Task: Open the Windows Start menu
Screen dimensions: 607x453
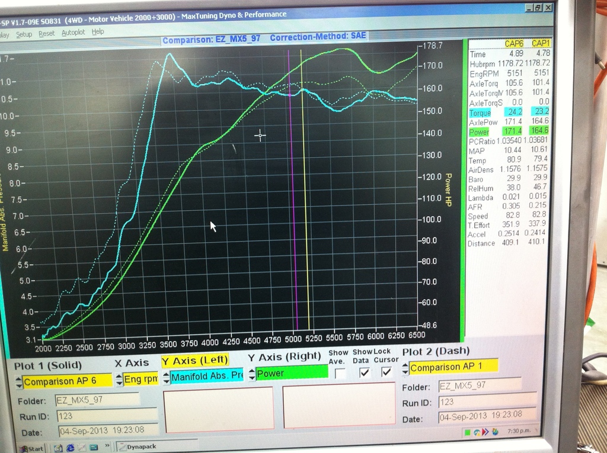Action: tap(31, 448)
